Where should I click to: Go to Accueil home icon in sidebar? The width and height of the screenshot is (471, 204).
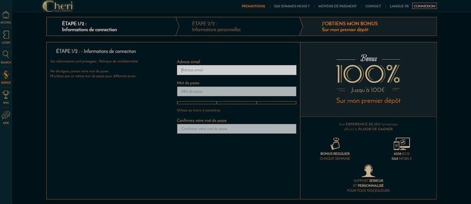pyautogui.click(x=5, y=15)
